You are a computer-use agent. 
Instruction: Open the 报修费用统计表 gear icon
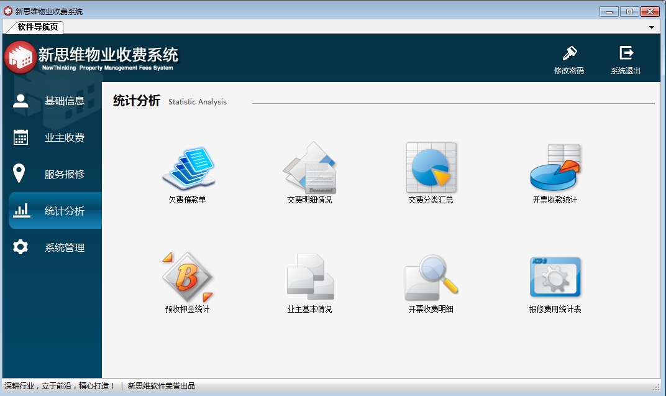(555, 277)
